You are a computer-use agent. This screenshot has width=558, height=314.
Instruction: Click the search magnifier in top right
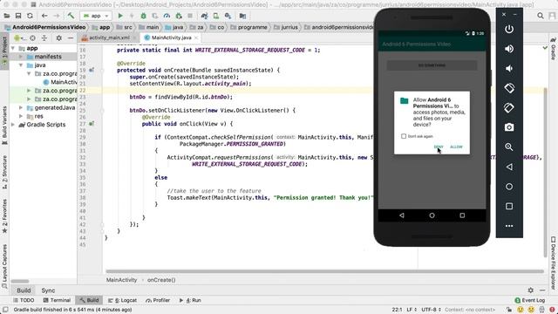(541, 16)
